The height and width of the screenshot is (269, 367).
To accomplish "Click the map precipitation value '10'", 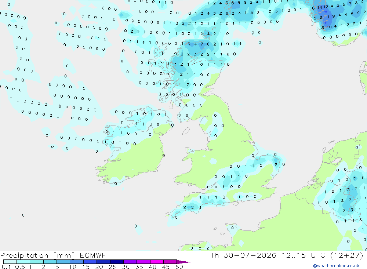I will [329, 27].
